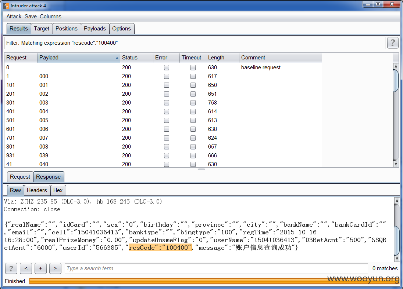Screen dimensions: 403x289
Task: Click the Payload column ascending sort arrow
Action: 117,58
